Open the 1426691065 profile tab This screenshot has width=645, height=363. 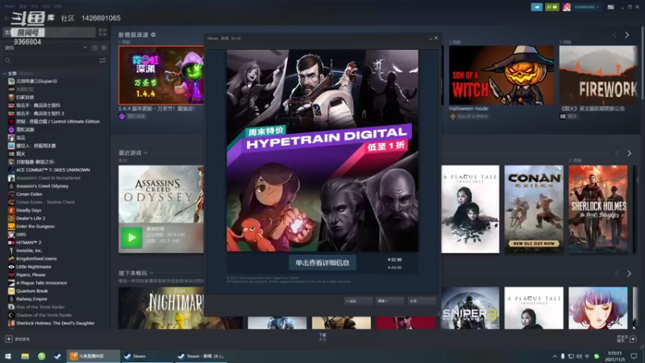coord(101,18)
